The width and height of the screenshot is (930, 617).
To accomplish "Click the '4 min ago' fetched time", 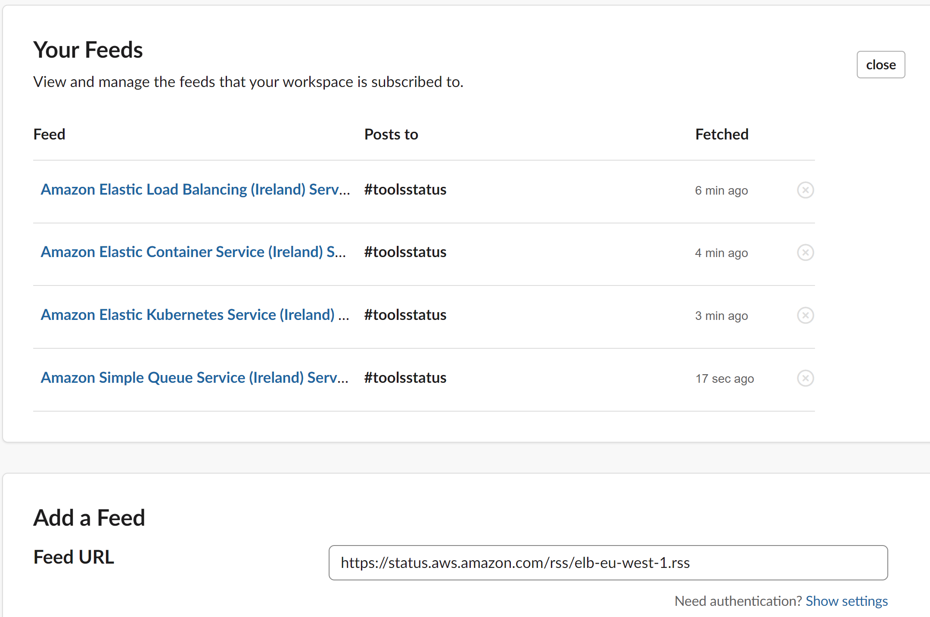I will pyautogui.click(x=722, y=253).
